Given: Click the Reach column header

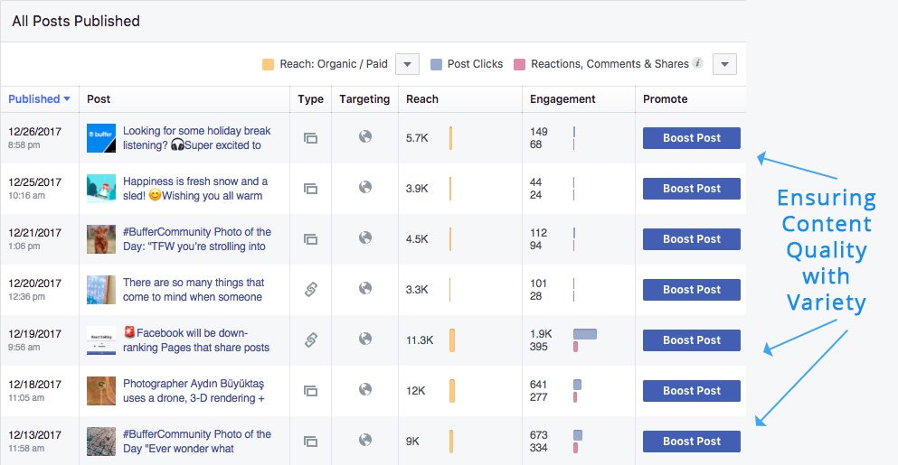Looking at the screenshot, I should coord(422,99).
